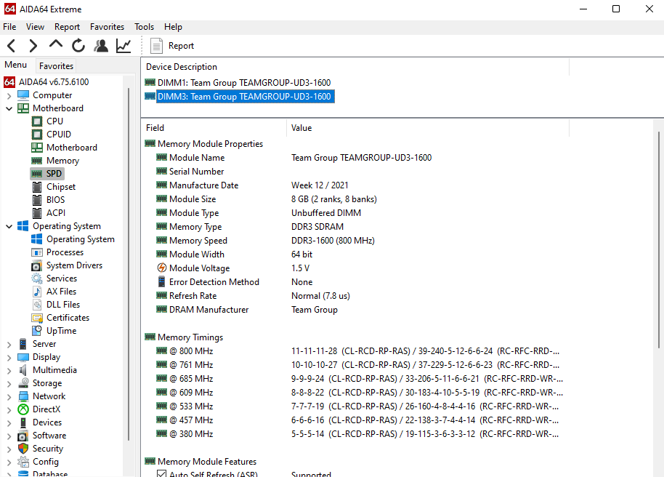Click the DLL Files icon
The width and height of the screenshot is (664, 477).
pyautogui.click(x=37, y=305)
